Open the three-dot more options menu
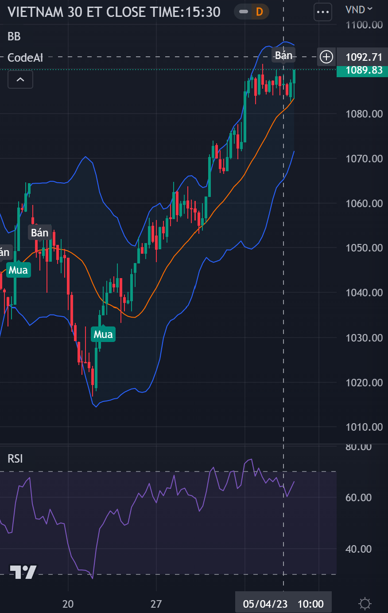The height and width of the screenshot is (613, 388). tap(323, 12)
